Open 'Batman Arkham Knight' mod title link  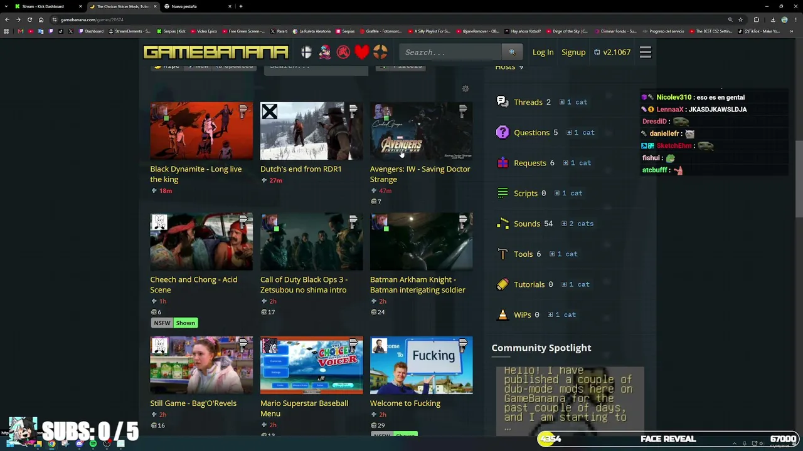pos(418,284)
